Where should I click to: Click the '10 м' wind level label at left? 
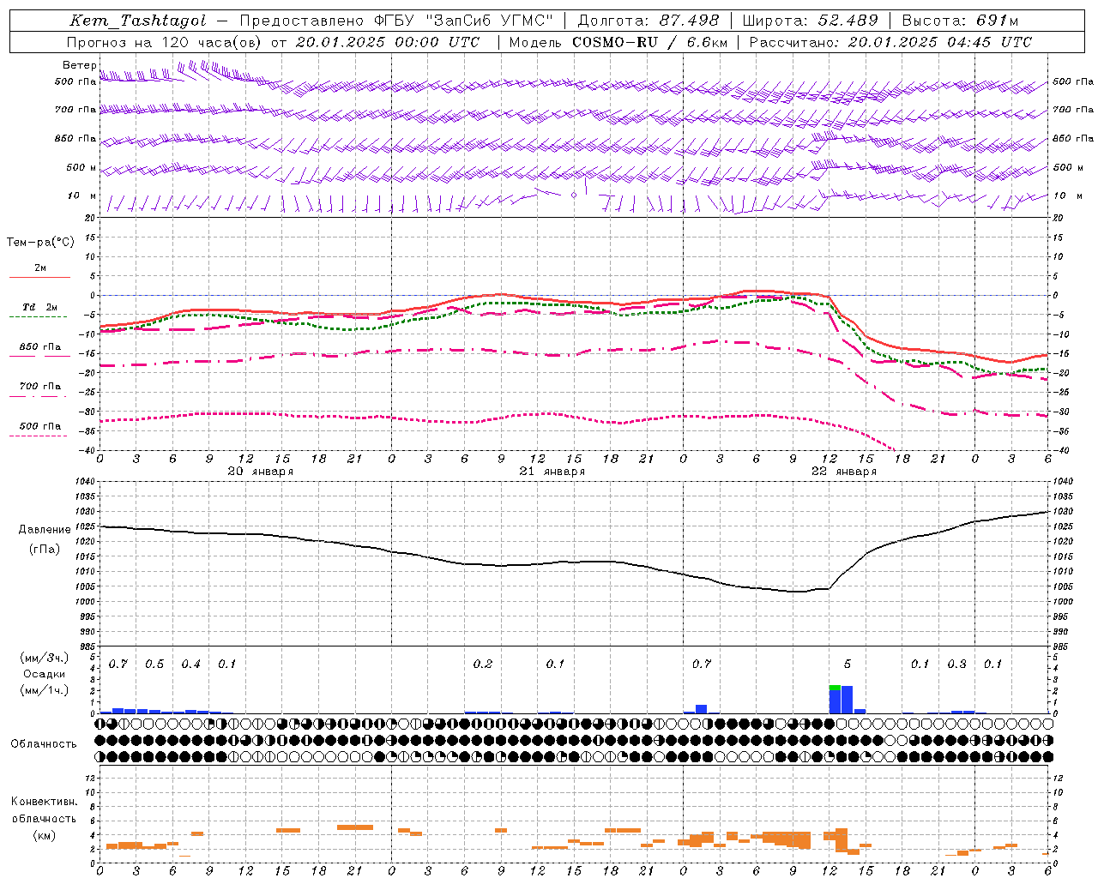[x=81, y=195]
